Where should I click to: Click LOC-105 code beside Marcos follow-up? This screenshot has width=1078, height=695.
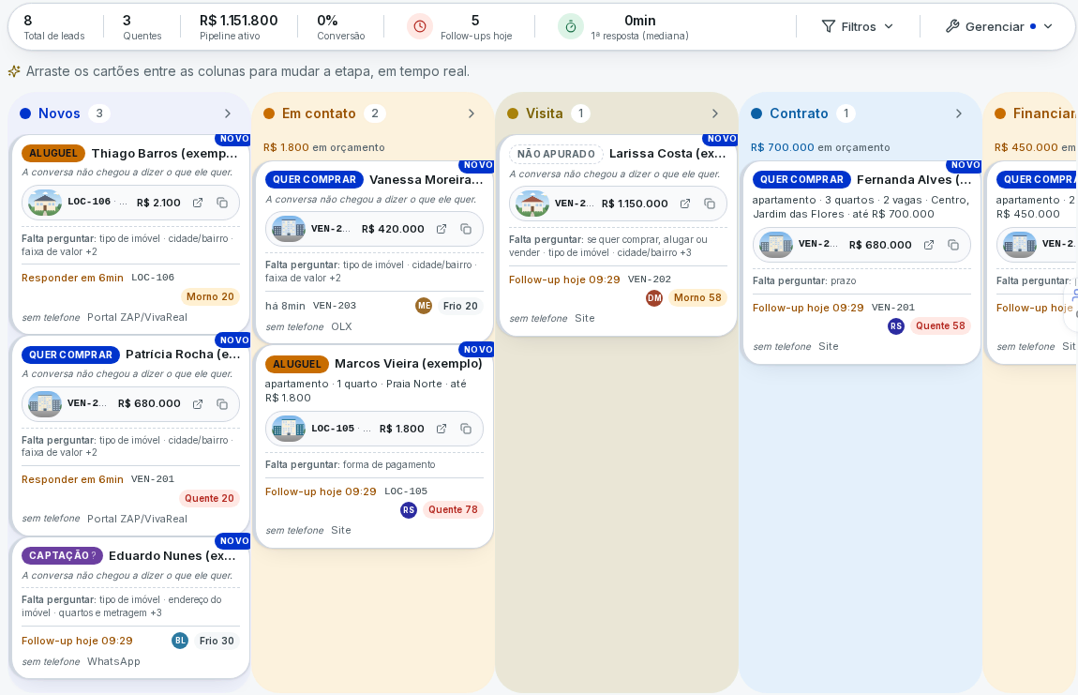coord(406,491)
